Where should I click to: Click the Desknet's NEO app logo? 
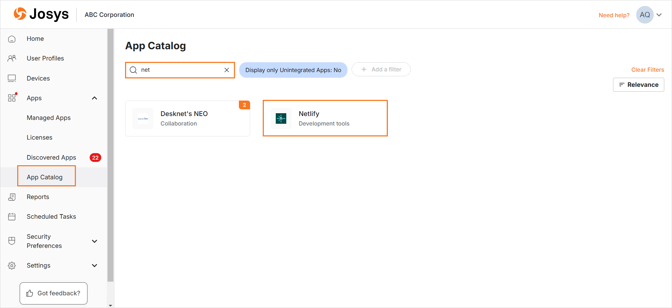[143, 118]
